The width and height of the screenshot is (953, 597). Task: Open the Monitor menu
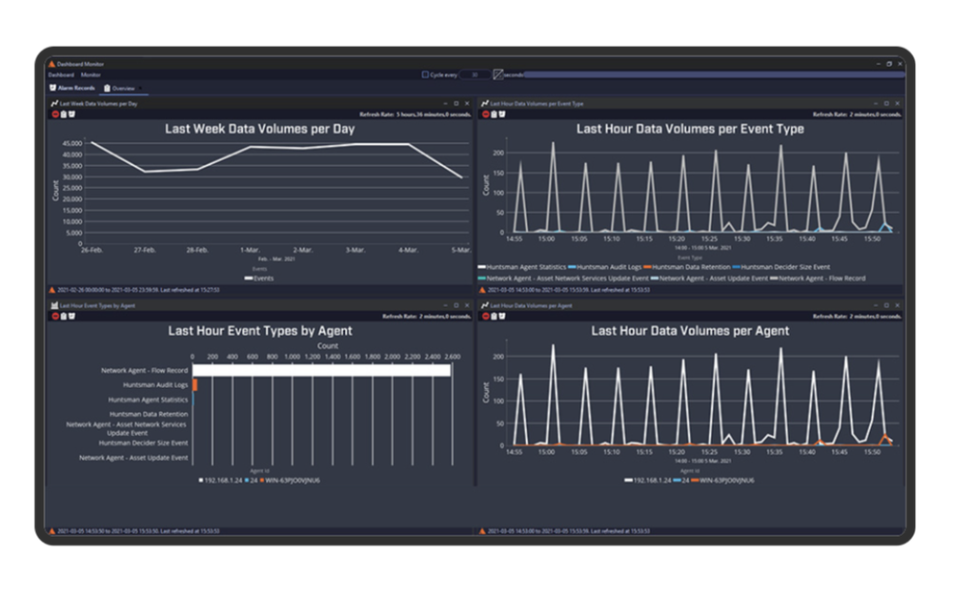pyautogui.click(x=91, y=74)
